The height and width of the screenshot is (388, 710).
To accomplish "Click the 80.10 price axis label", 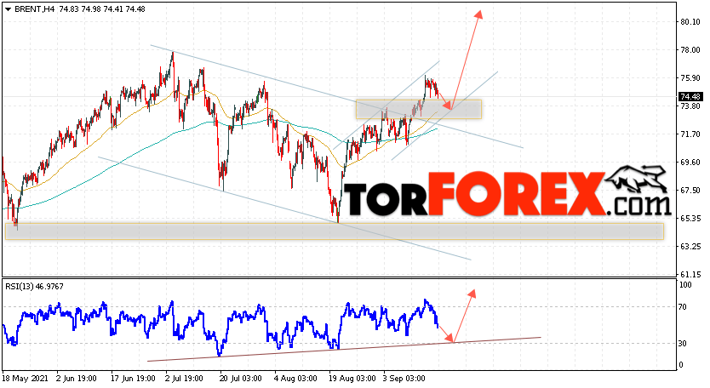I will [x=690, y=22].
